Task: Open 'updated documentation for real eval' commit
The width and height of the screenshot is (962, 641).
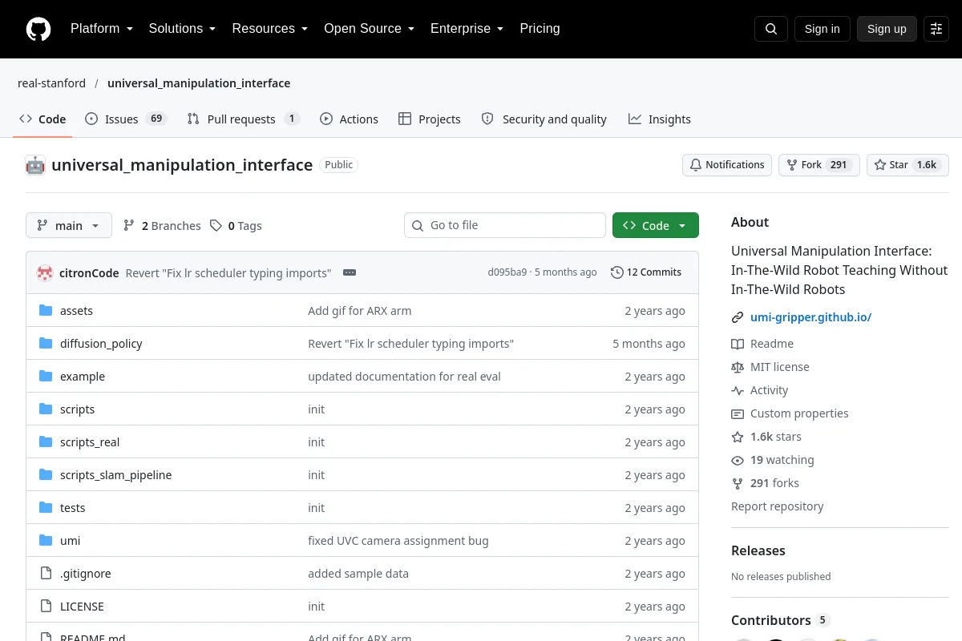Action: coord(404,377)
